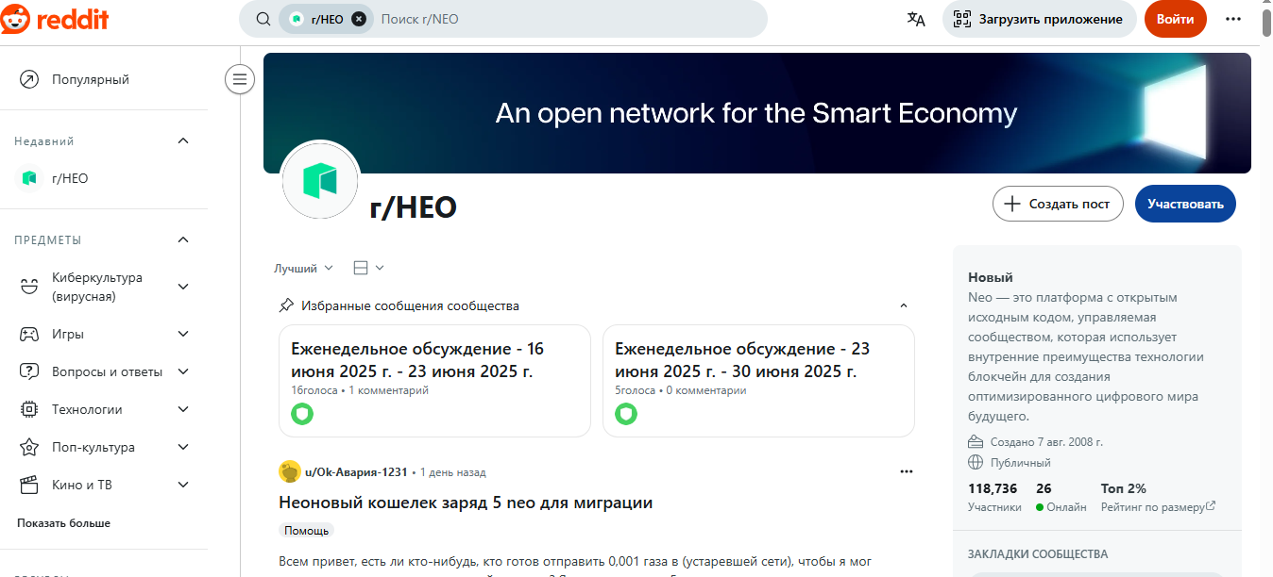The image size is (1273, 577).
Task: Focus the Поиск r/NEO search field
Action: pos(567,19)
